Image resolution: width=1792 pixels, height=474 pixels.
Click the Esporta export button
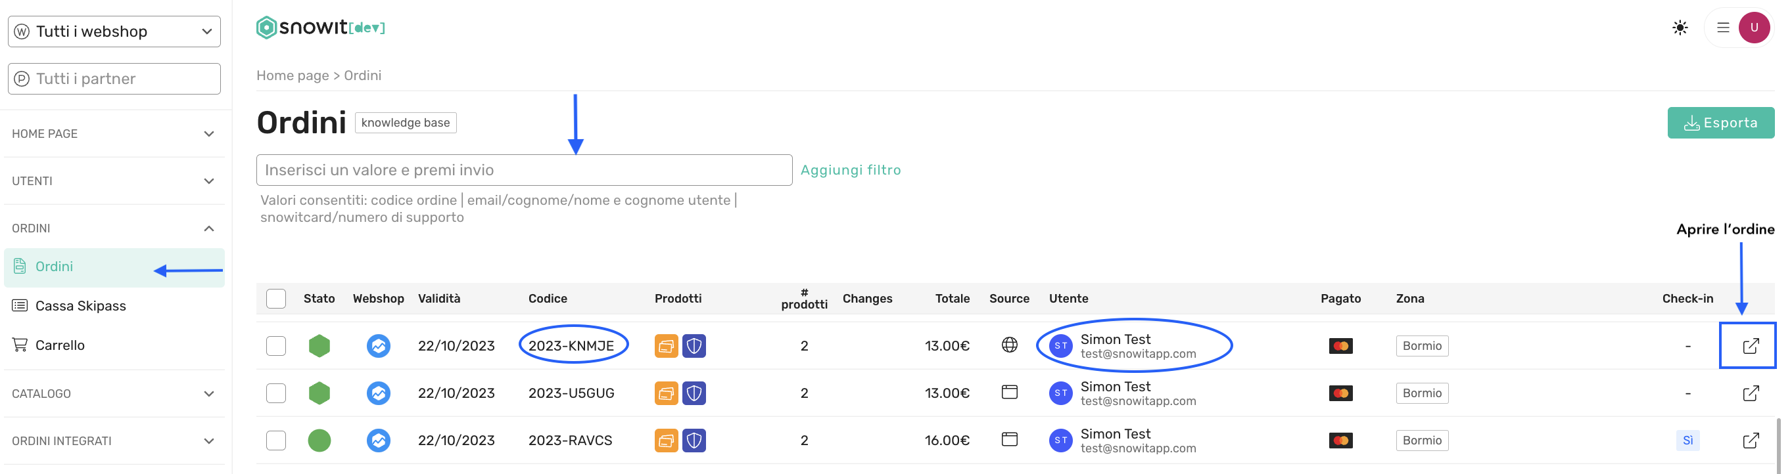(1720, 123)
